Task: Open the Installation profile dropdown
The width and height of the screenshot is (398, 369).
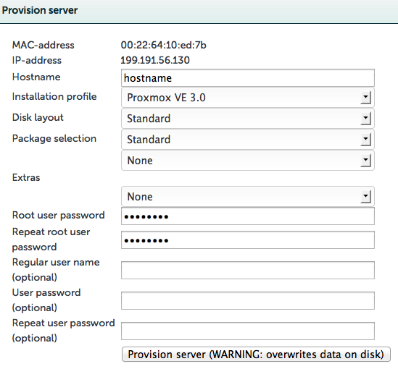Action: pyautogui.click(x=248, y=98)
